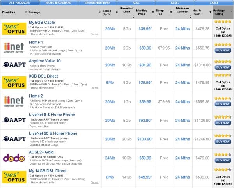The width and height of the screenshot is (234, 188).
Task: Click $103.90 monthly price
Action: (145, 139)
